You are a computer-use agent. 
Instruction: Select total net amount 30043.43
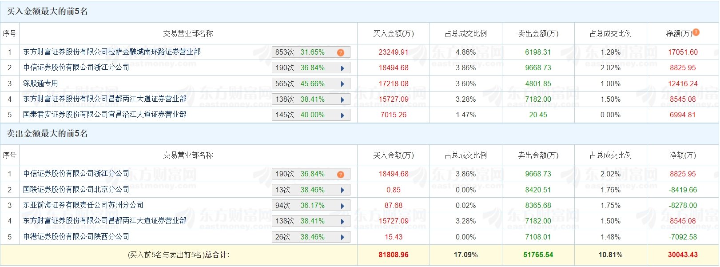coord(683,255)
